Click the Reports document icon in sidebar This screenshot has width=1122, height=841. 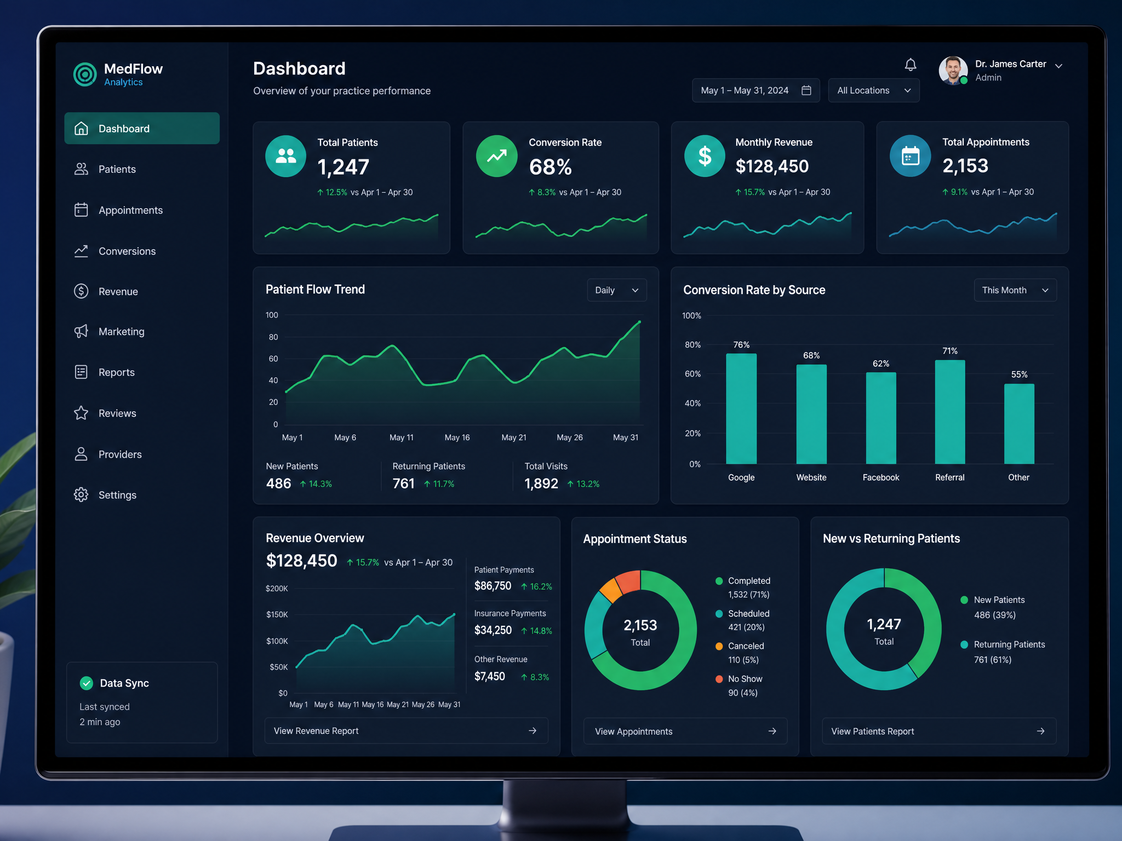click(x=81, y=372)
